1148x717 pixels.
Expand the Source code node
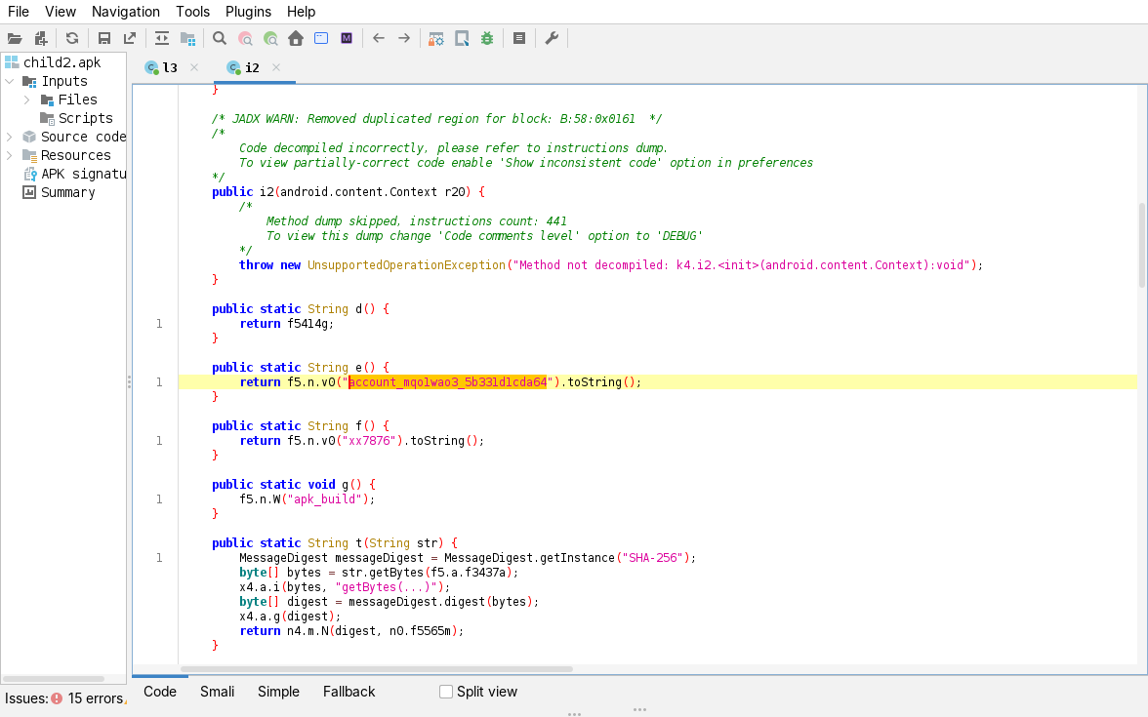click(10, 137)
